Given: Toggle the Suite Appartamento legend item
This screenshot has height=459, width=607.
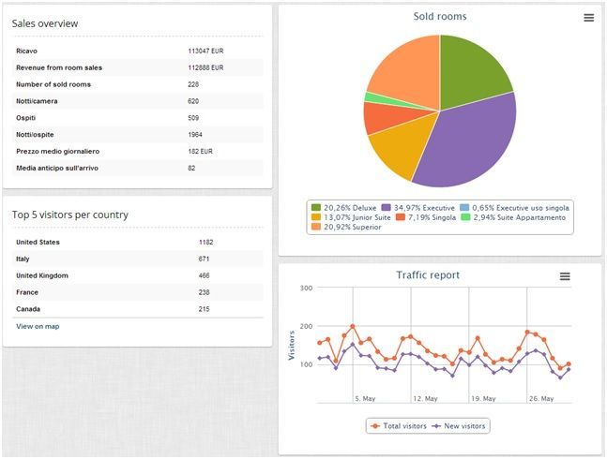Looking at the screenshot, I should pyautogui.click(x=513, y=217).
